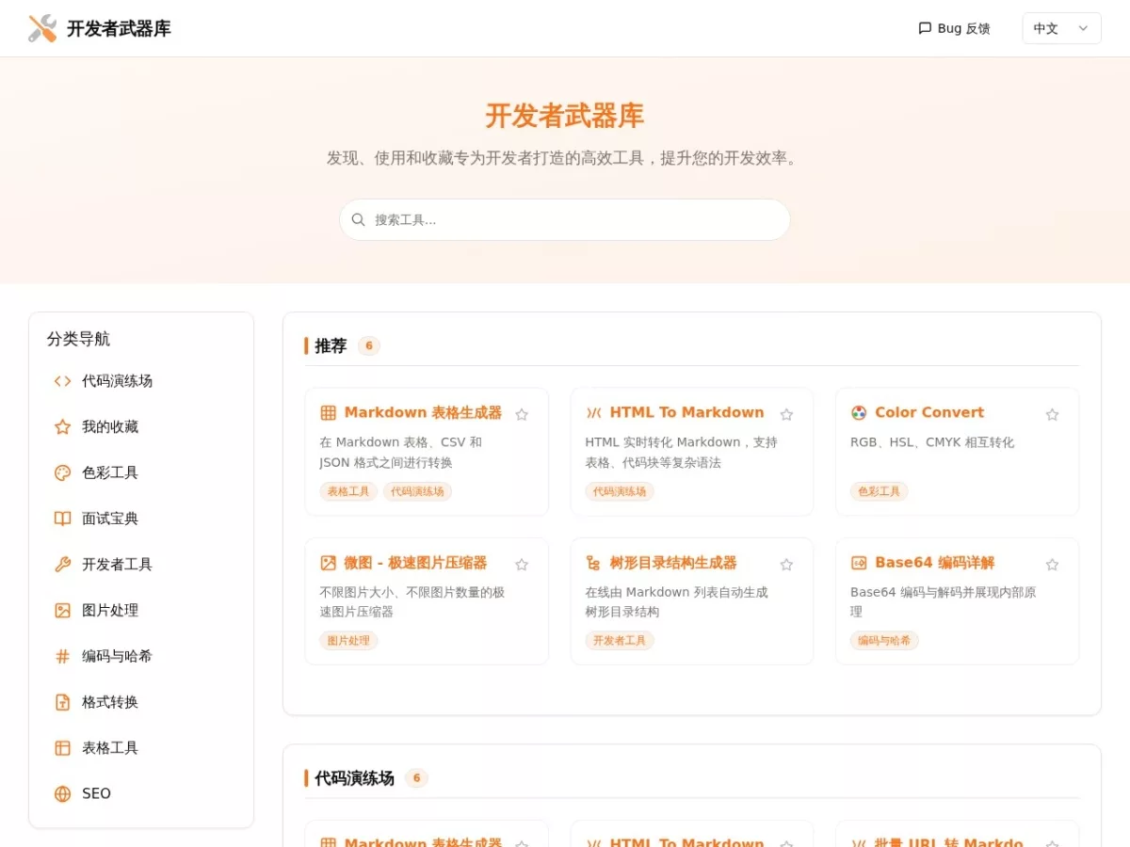The image size is (1130, 847).
Task: Click image icon on 微图 card
Action: 329,563
